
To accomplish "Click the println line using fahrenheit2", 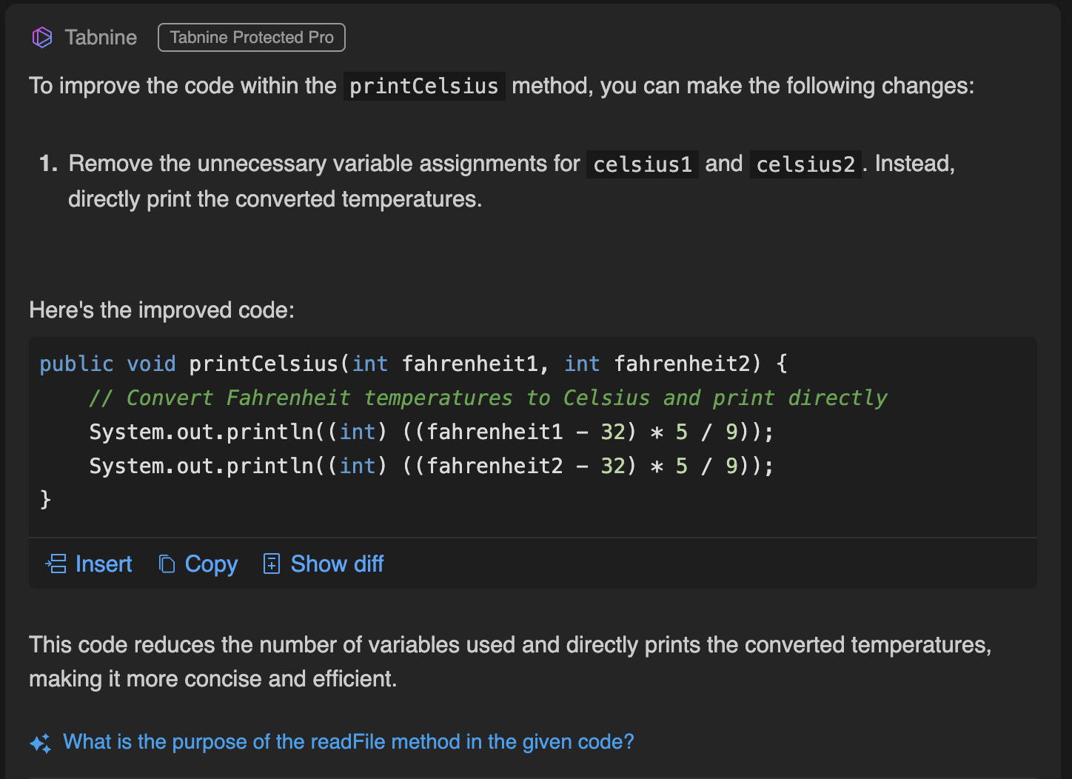I will pos(431,466).
